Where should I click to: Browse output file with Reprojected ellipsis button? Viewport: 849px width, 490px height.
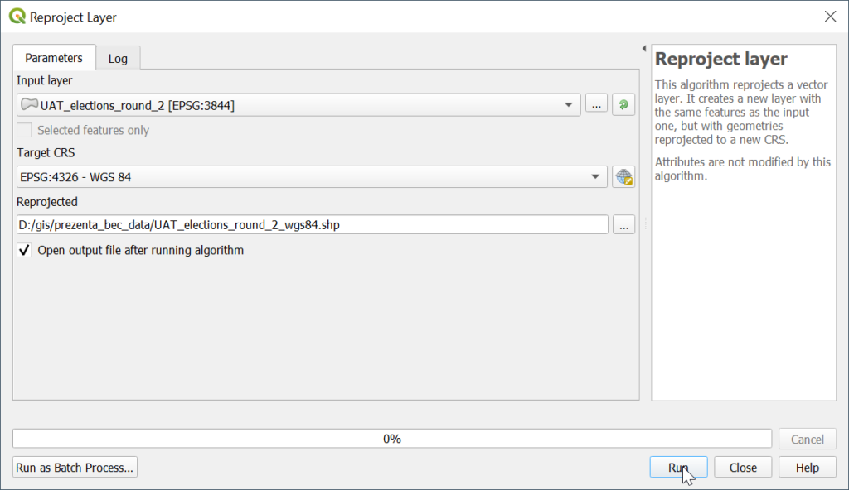click(x=623, y=225)
